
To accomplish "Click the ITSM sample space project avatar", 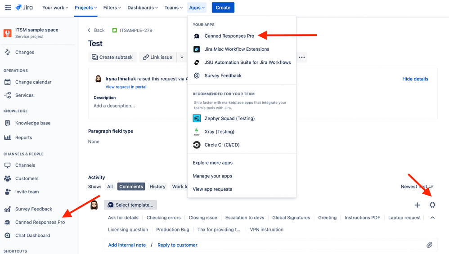I will 8,33.
